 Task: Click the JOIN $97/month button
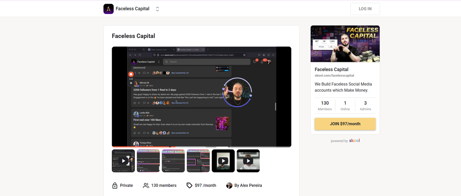pyautogui.click(x=345, y=124)
